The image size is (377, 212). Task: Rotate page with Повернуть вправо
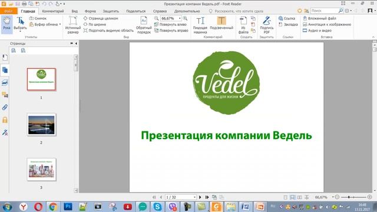tap(171, 31)
